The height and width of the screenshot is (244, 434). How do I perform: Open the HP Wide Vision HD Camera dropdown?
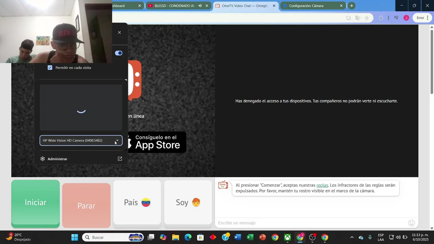(x=81, y=140)
